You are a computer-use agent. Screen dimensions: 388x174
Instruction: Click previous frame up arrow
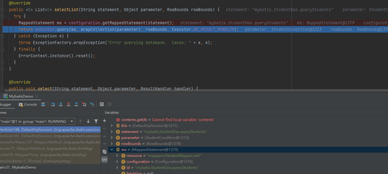[x=80, y=121]
